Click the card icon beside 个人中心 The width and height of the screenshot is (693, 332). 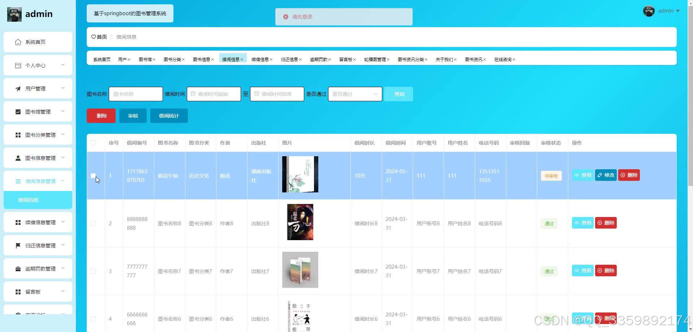click(x=18, y=65)
